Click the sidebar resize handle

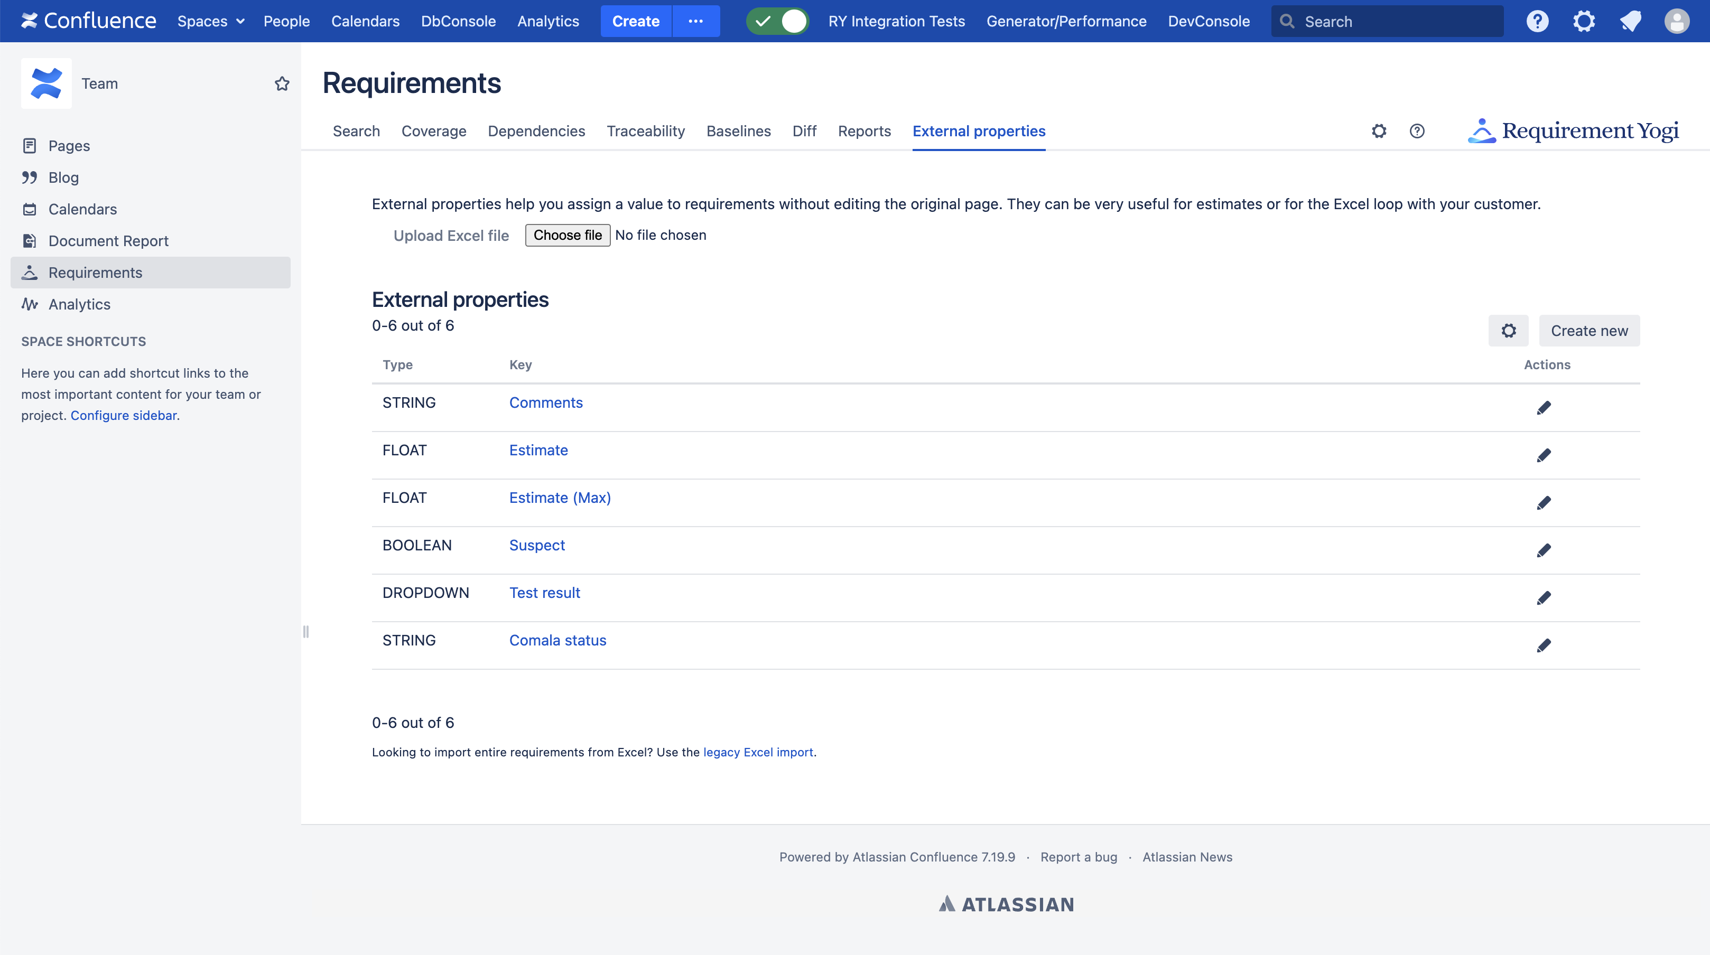click(x=306, y=631)
